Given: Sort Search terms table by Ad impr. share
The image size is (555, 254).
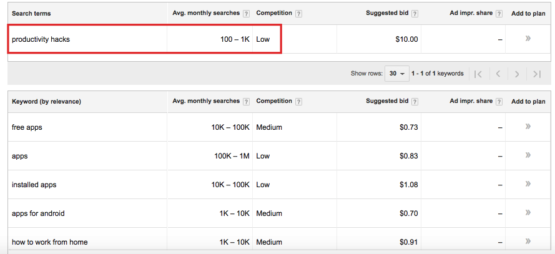Looking at the screenshot, I should [471, 13].
